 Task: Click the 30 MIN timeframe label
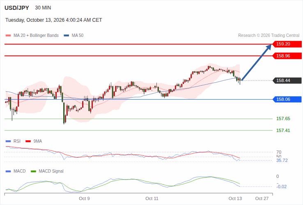(x=43, y=8)
